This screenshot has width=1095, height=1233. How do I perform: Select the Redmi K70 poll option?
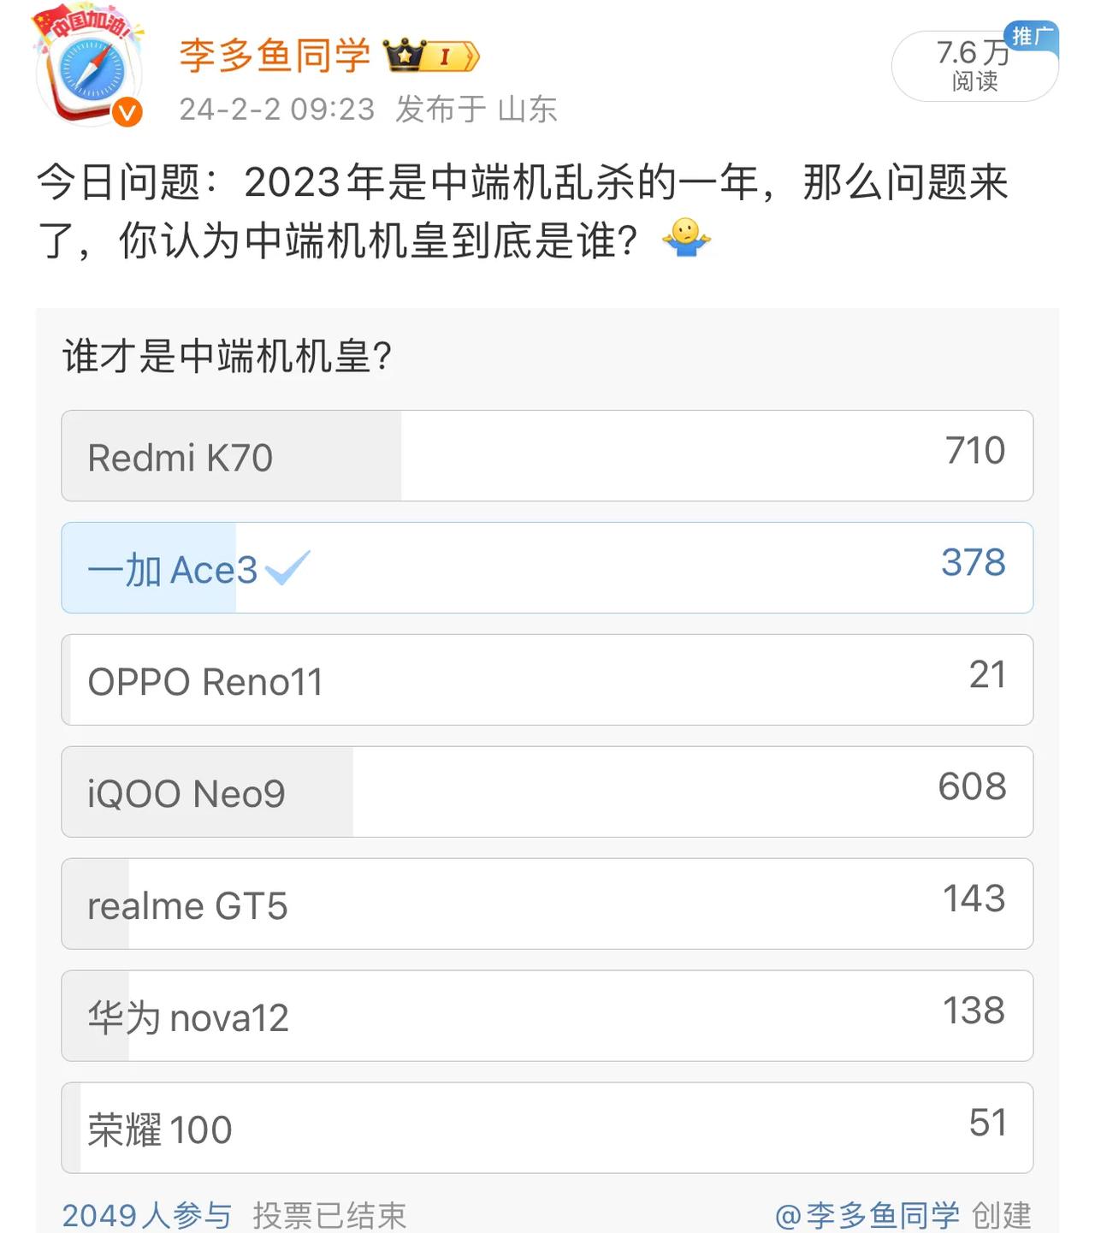click(x=547, y=456)
